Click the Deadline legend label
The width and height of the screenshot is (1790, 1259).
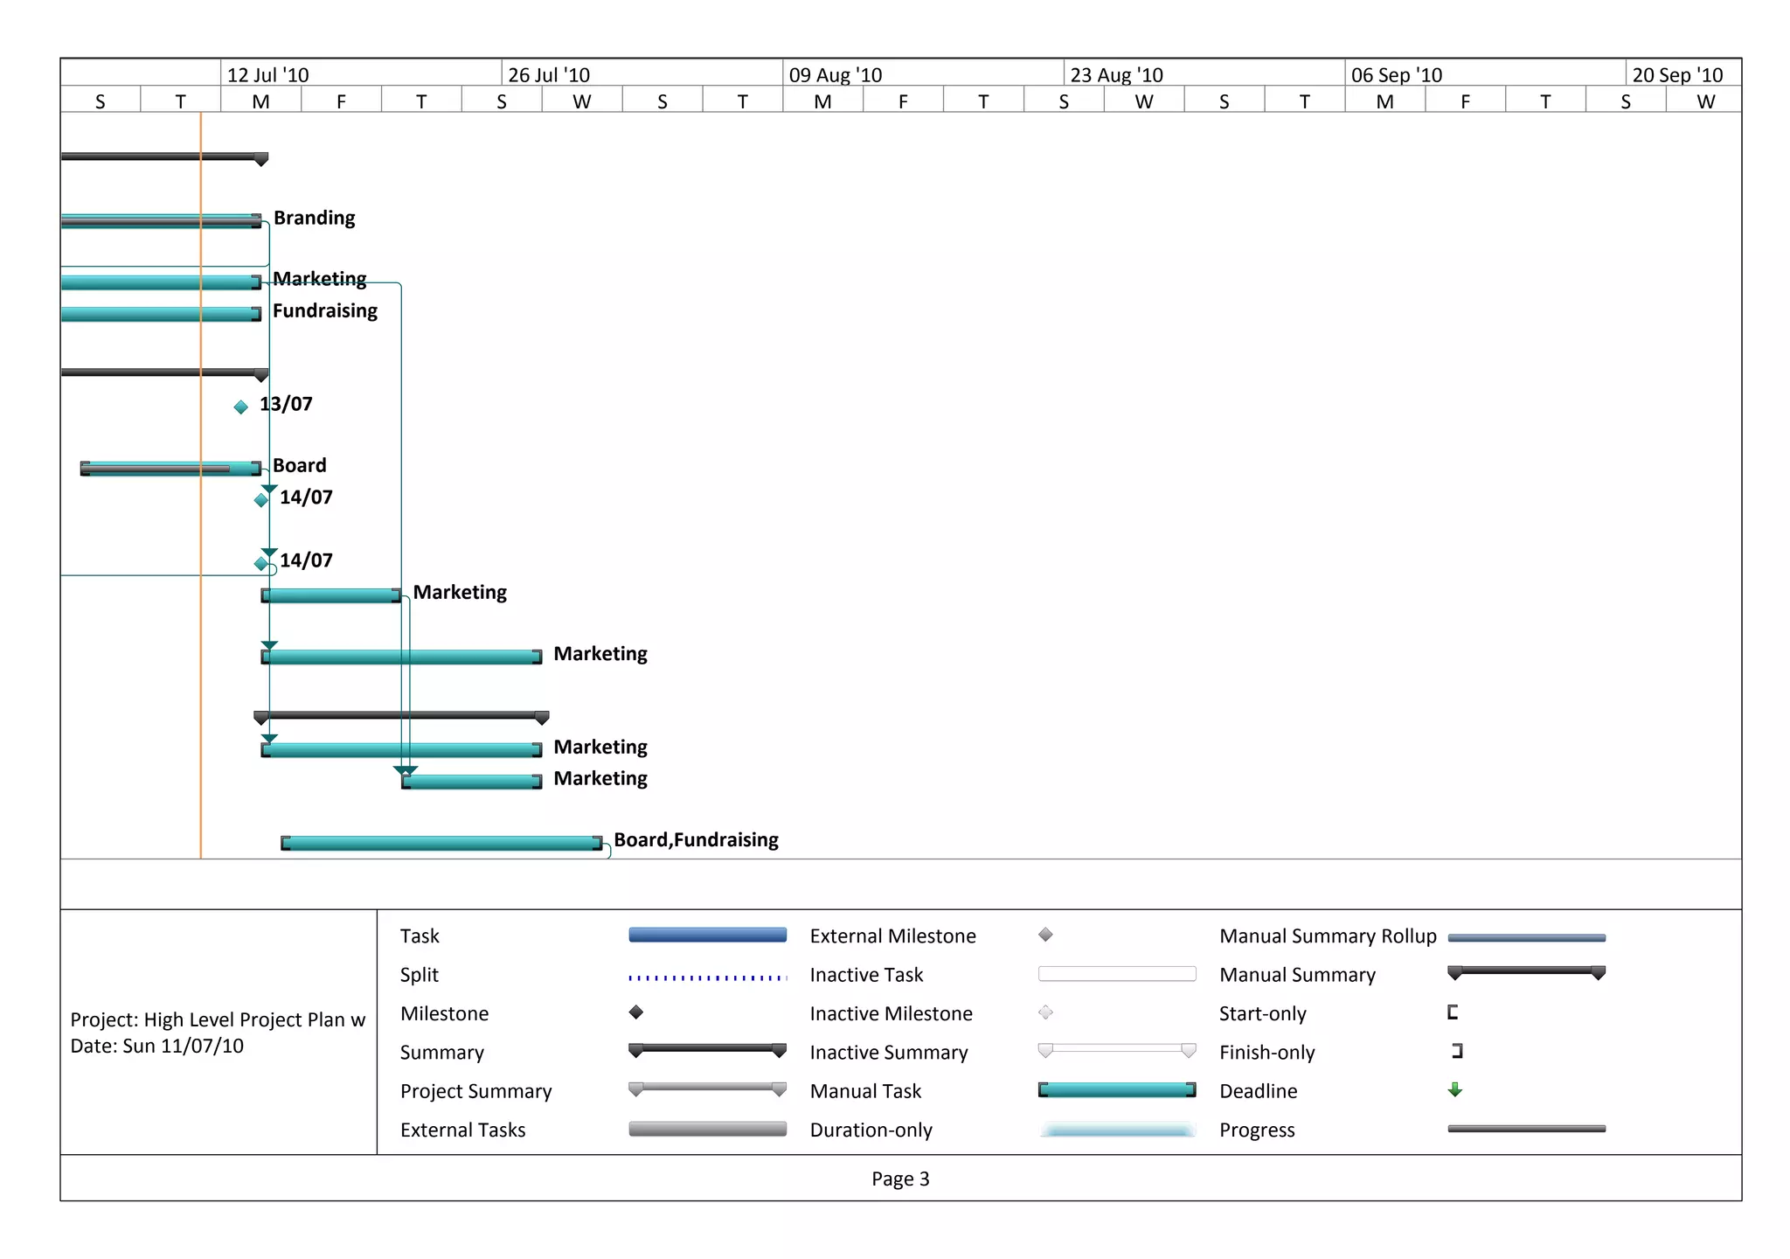tap(1258, 1091)
